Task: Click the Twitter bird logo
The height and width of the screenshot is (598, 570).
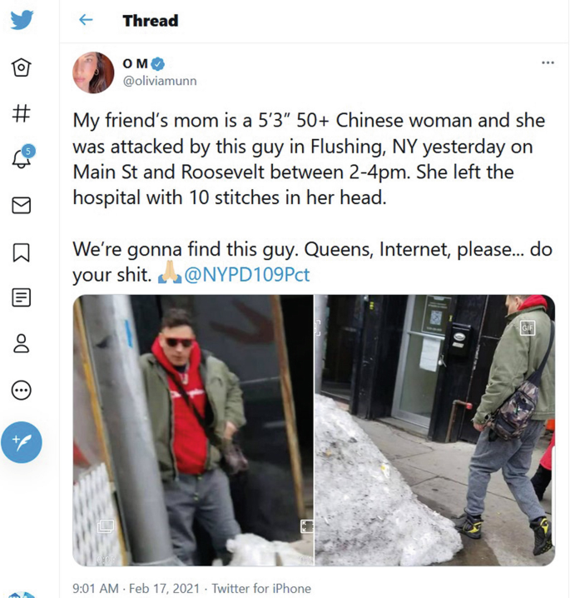Action: click(22, 20)
